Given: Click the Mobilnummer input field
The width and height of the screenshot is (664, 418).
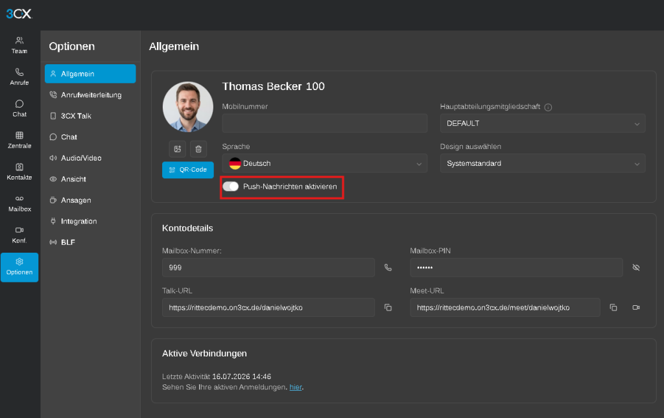Looking at the screenshot, I should click(x=325, y=123).
